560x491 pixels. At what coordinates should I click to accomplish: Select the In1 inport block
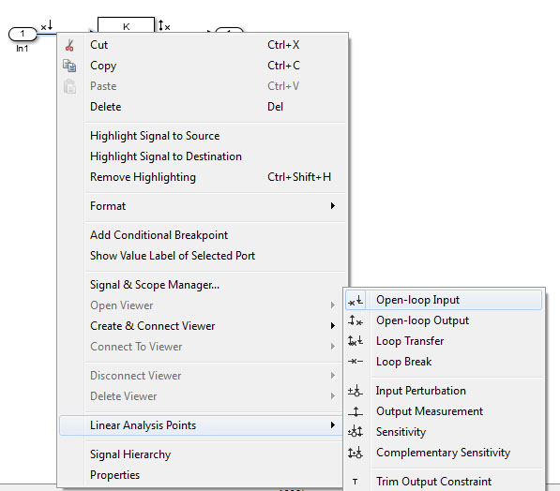pyautogui.click(x=23, y=34)
